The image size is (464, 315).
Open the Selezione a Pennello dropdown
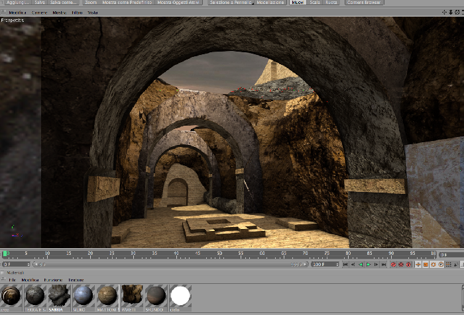point(231,3)
